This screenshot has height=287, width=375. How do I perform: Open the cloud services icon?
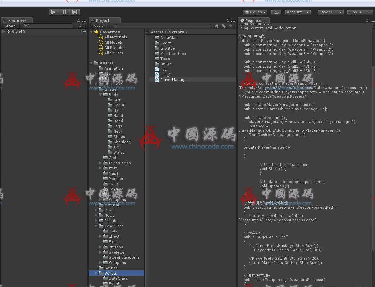[x=276, y=12]
